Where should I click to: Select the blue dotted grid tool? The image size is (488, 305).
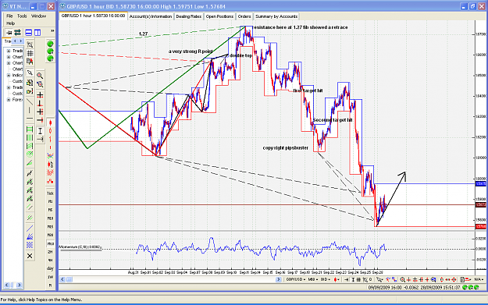pyautogui.click(x=30, y=245)
